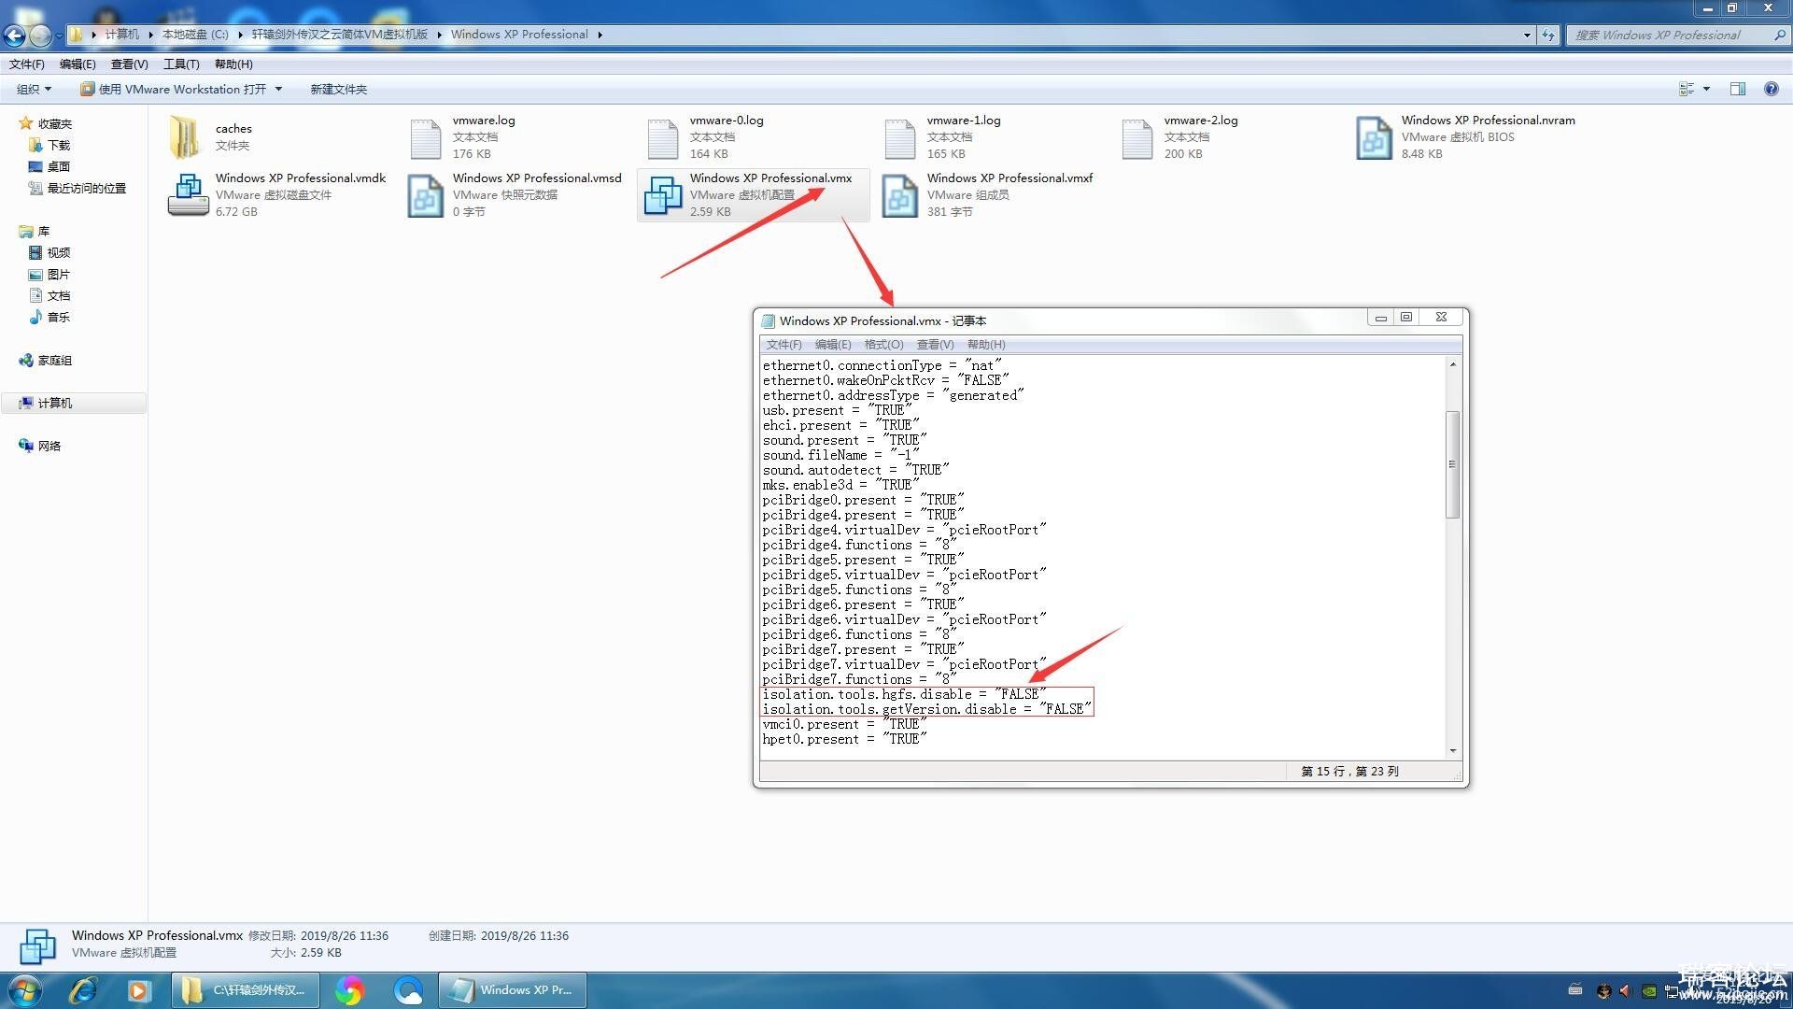The width and height of the screenshot is (1793, 1009).
Task: Select the vmware-2.log file icon
Action: point(1137,139)
